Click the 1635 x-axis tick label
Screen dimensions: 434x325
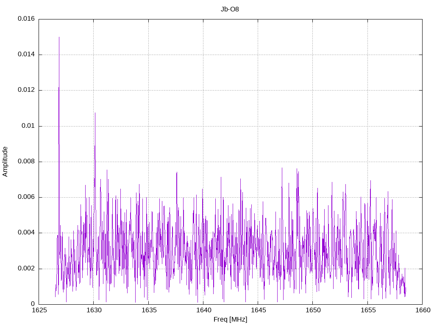click(148, 310)
